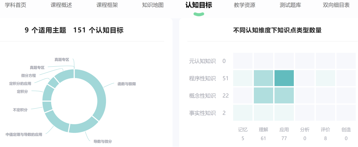This screenshot has height=147, width=358.
Task: Switch to the 课程概述 tab
Action: coord(61,5)
